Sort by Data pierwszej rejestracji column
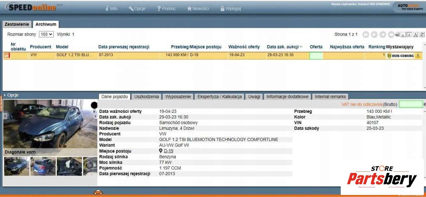The width and height of the screenshot is (426, 197). pos(124,47)
